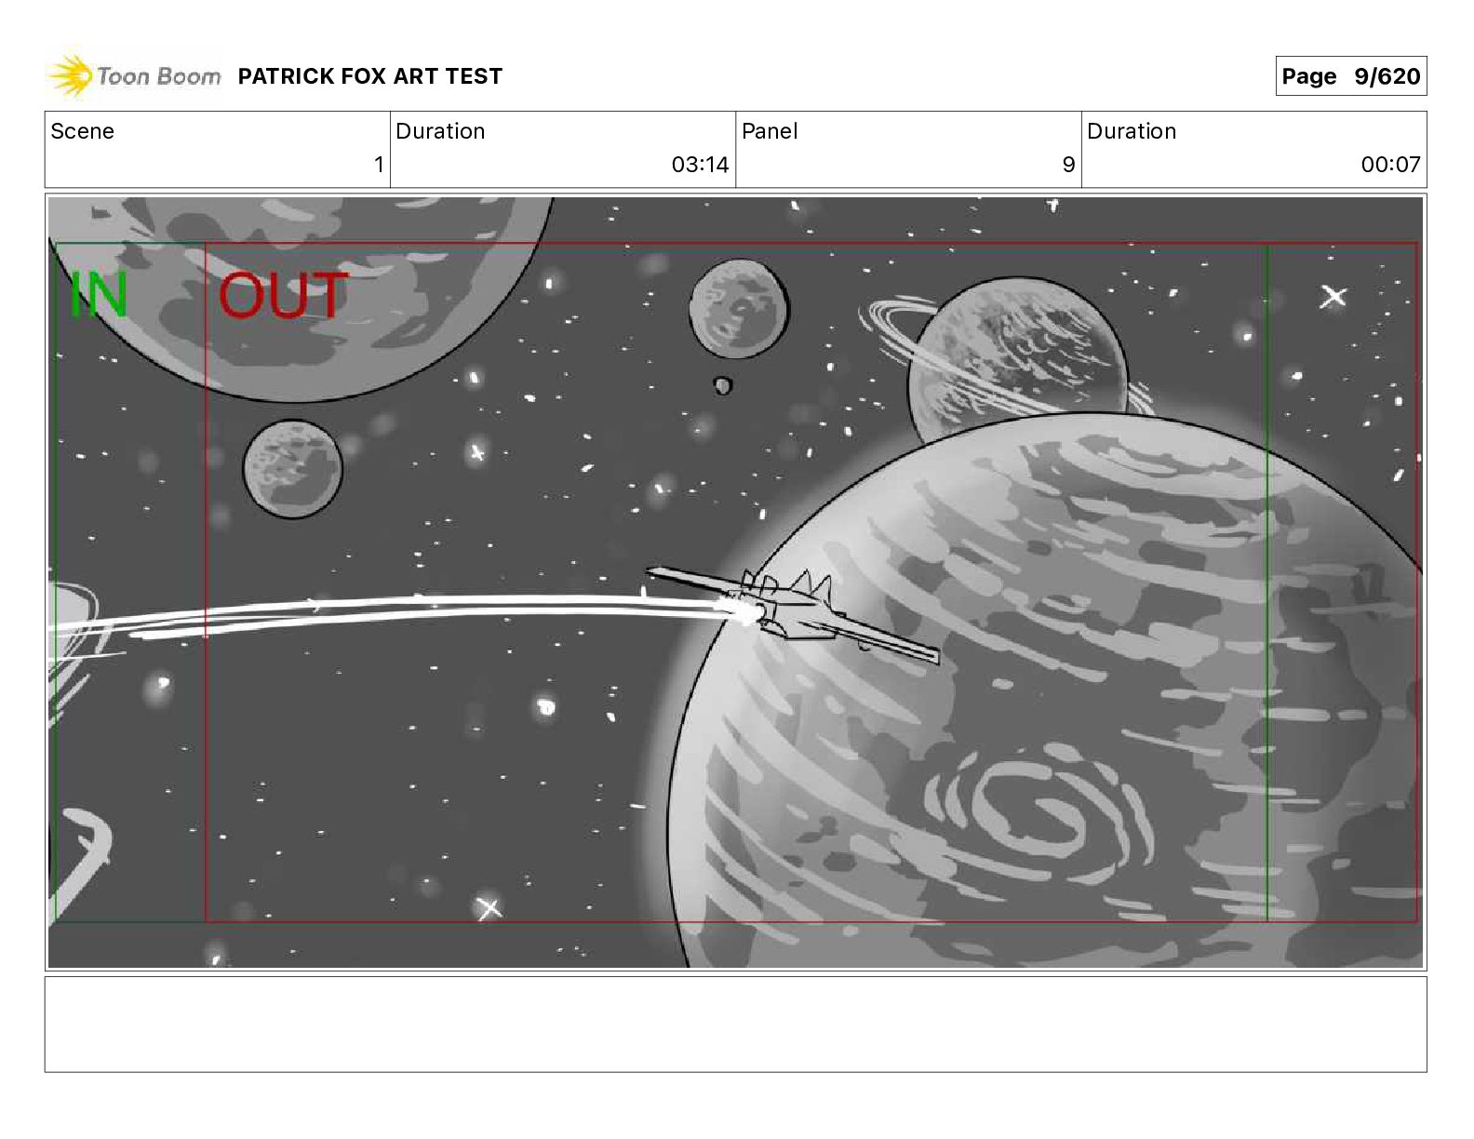This screenshot has width=1474, height=1139.
Task: Select the scene number value '1'
Action: click(x=379, y=165)
